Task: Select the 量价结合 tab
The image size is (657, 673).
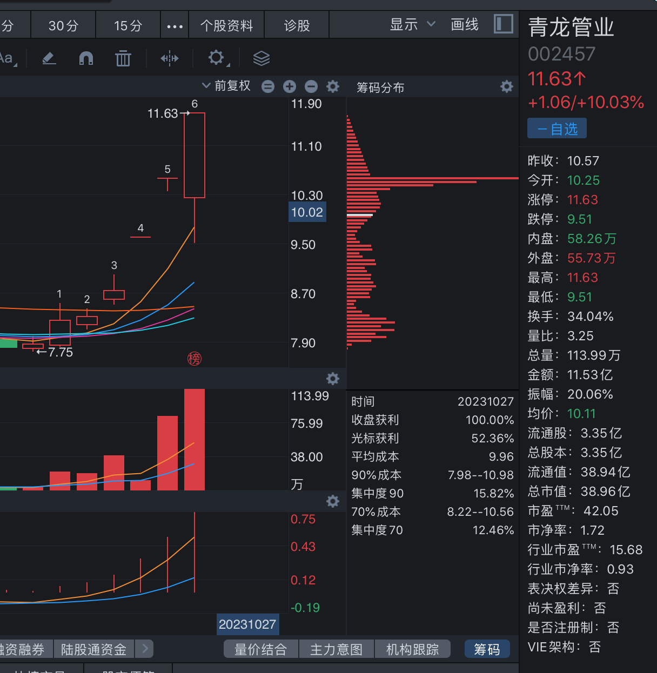Action: 261,649
